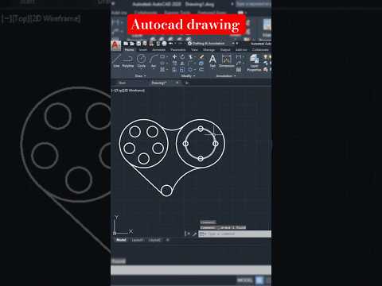Switch to the Layout2 tab

[154, 240]
